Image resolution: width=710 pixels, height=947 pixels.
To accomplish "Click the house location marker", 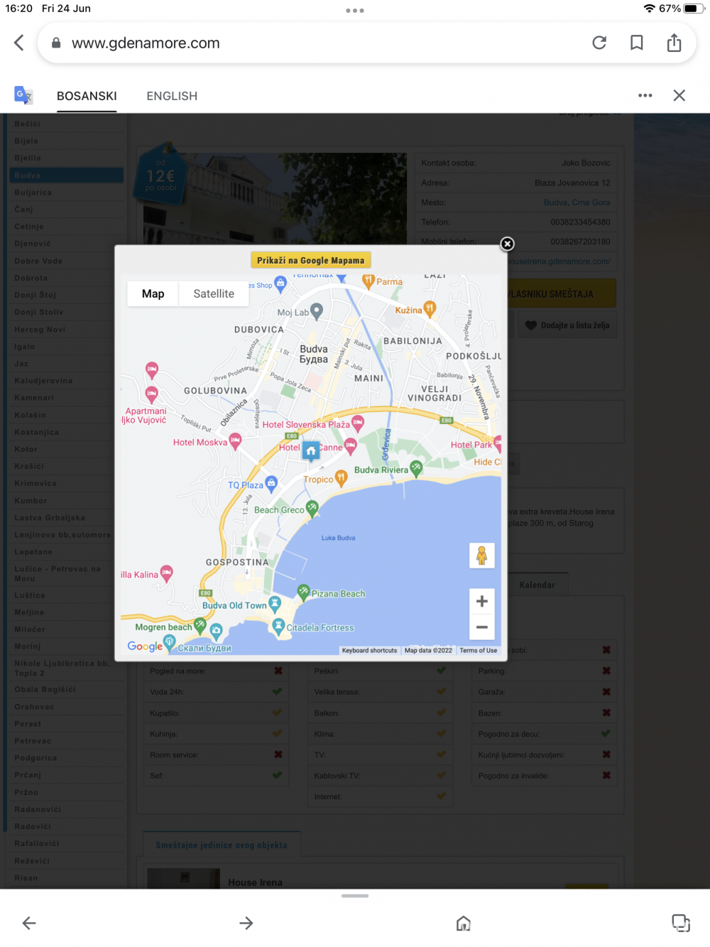I will point(311,450).
